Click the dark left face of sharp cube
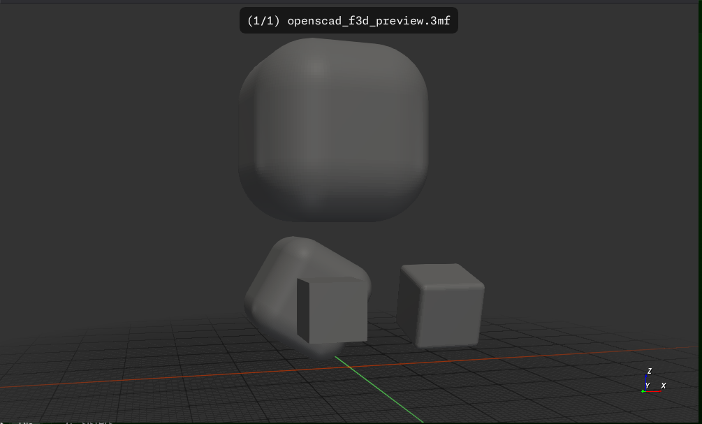The image size is (702, 424). (x=302, y=310)
